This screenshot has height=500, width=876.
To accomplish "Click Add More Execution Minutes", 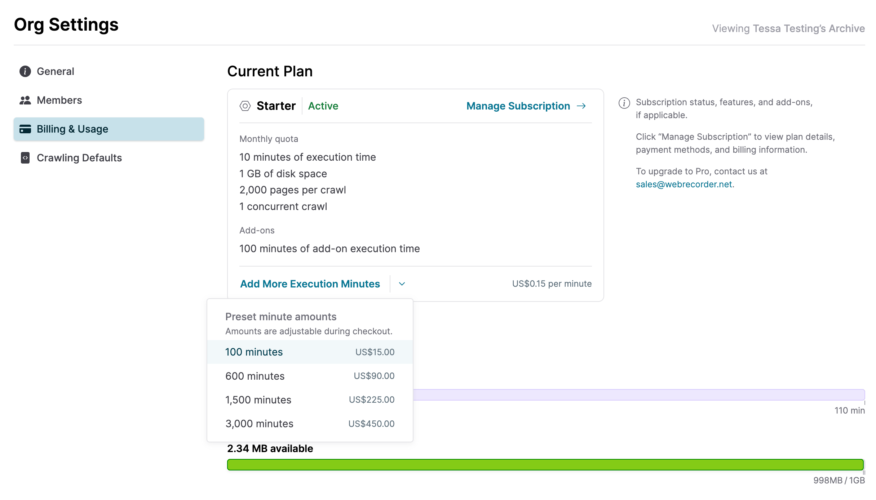I will coord(309,284).
